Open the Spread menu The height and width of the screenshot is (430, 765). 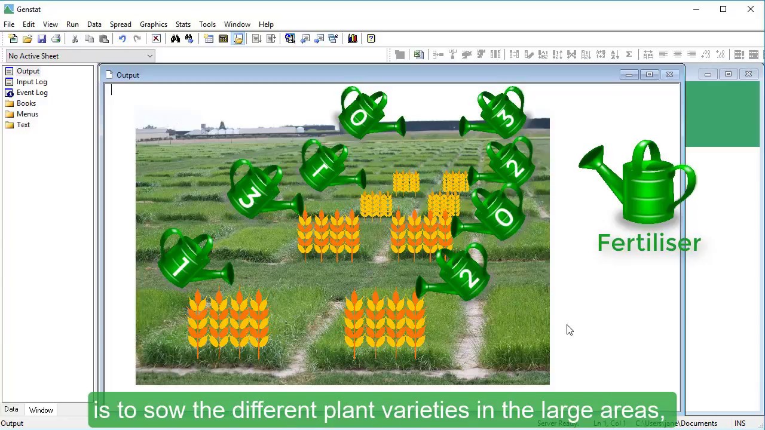tap(120, 24)
